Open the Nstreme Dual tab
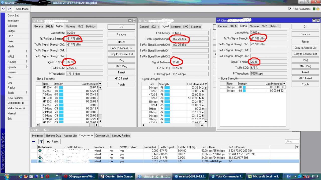The width and height of the screenshot is (321, 180). pos(54,135)
